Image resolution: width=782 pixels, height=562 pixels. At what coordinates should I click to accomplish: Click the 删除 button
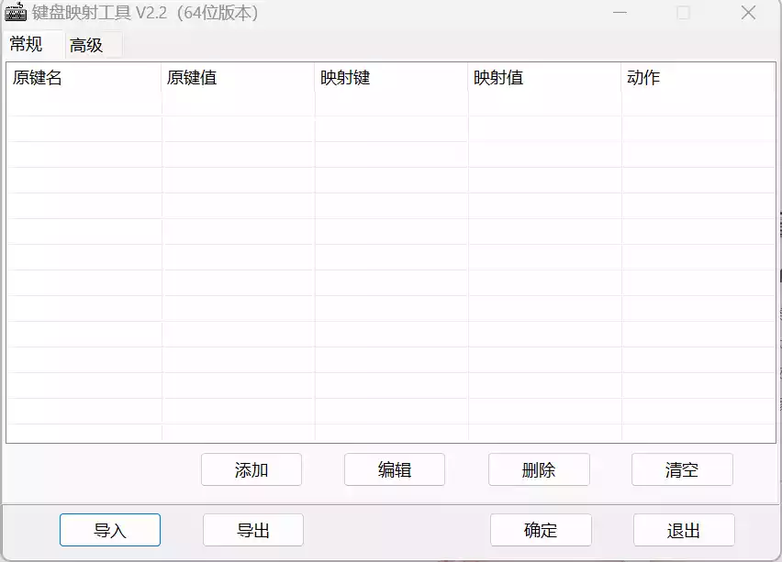point(539,469)
